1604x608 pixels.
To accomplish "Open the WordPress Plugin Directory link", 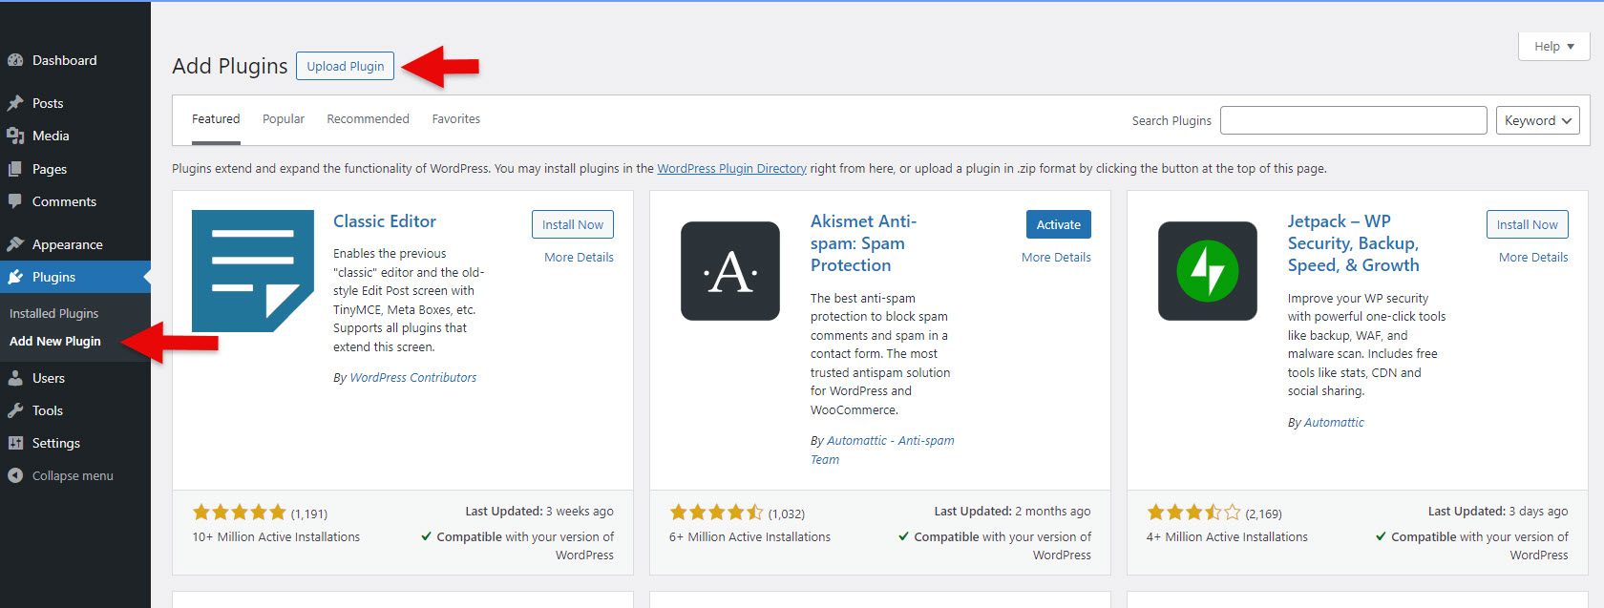I will (731, 169).
